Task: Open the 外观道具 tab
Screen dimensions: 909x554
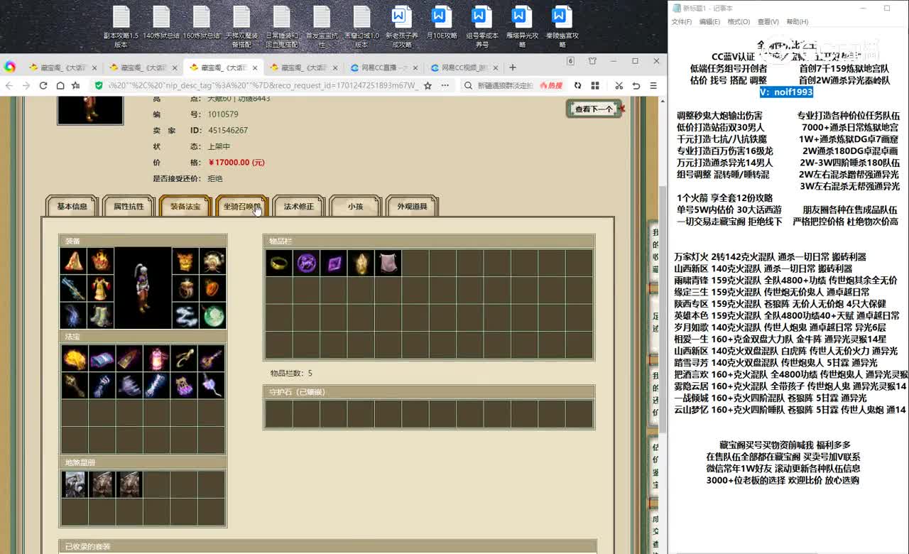Action: click(x=412, y=207)
